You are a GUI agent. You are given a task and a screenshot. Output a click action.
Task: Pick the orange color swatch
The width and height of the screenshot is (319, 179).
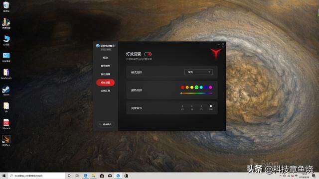click(187, 88)
